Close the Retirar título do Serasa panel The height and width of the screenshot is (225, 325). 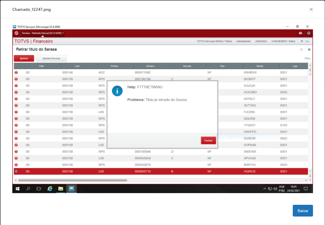coord(309,49)
